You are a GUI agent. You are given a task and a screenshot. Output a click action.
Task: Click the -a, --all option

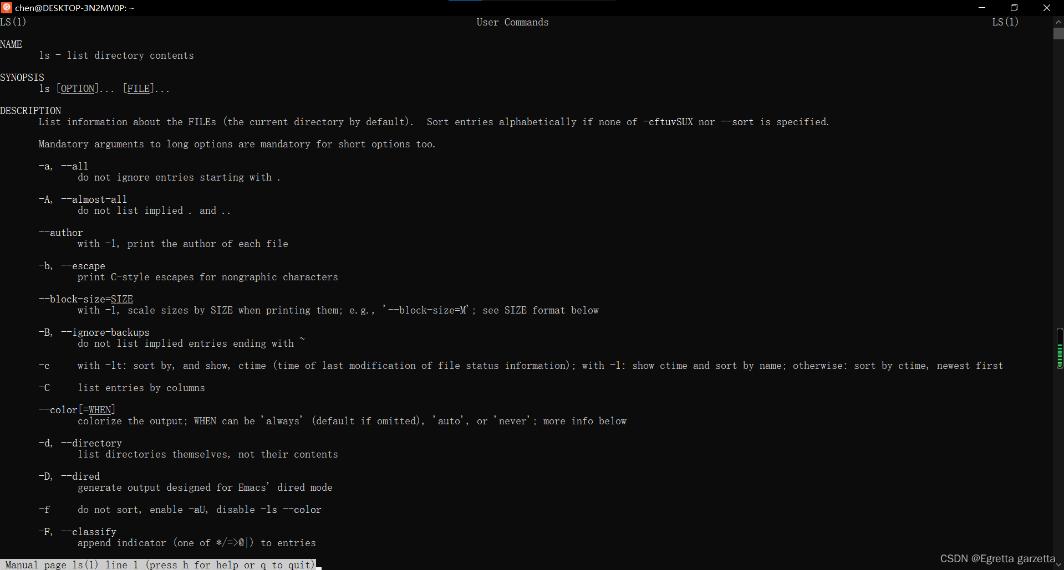[x=63, y=166]
